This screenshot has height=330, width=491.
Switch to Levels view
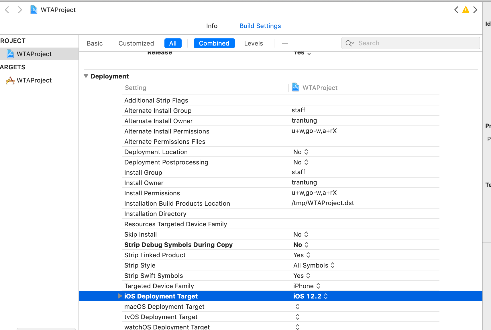(x=254, y=43)
